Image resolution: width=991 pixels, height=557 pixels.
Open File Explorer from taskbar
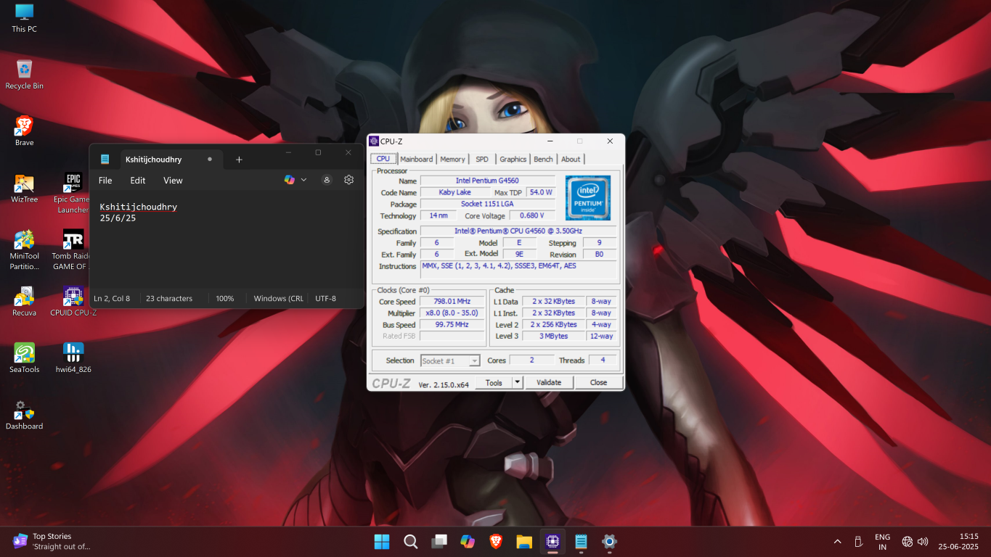pyautogui.click(x=524, y=542)
